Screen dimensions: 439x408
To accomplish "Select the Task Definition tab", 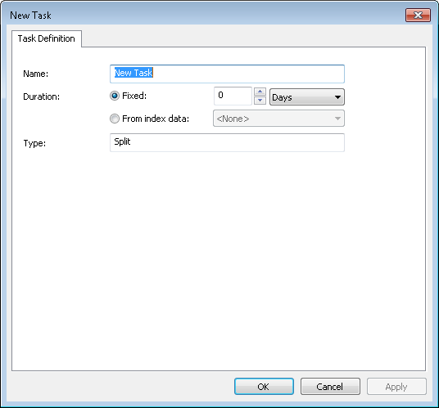I will point(47,38).
